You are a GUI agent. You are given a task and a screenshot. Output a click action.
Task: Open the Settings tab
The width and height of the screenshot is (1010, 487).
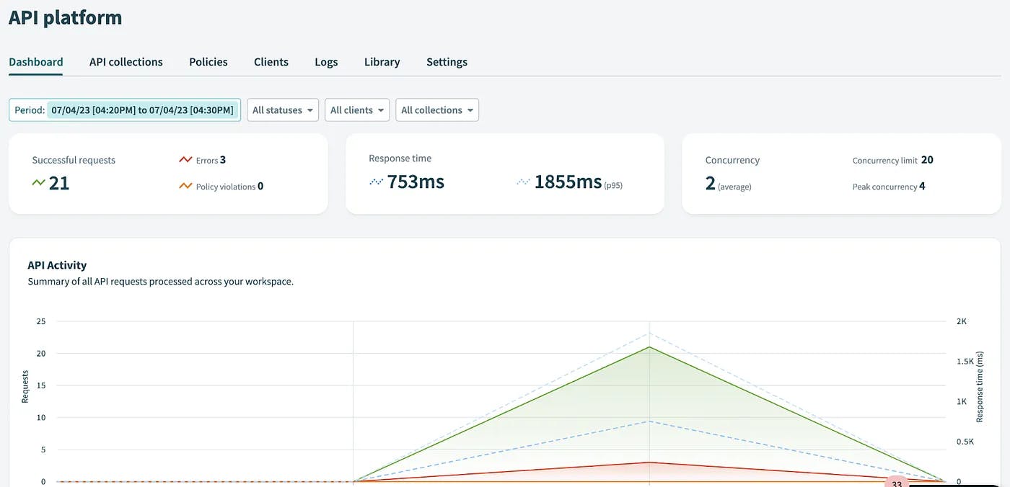pos(447,62)
